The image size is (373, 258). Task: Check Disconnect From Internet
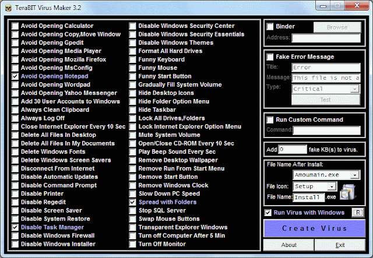[x=15, y=168]
